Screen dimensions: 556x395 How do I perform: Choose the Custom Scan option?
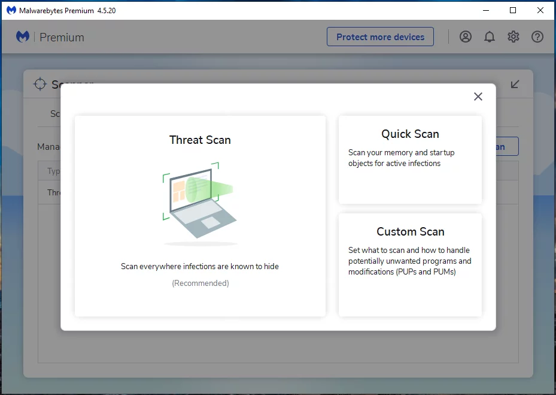410,264
